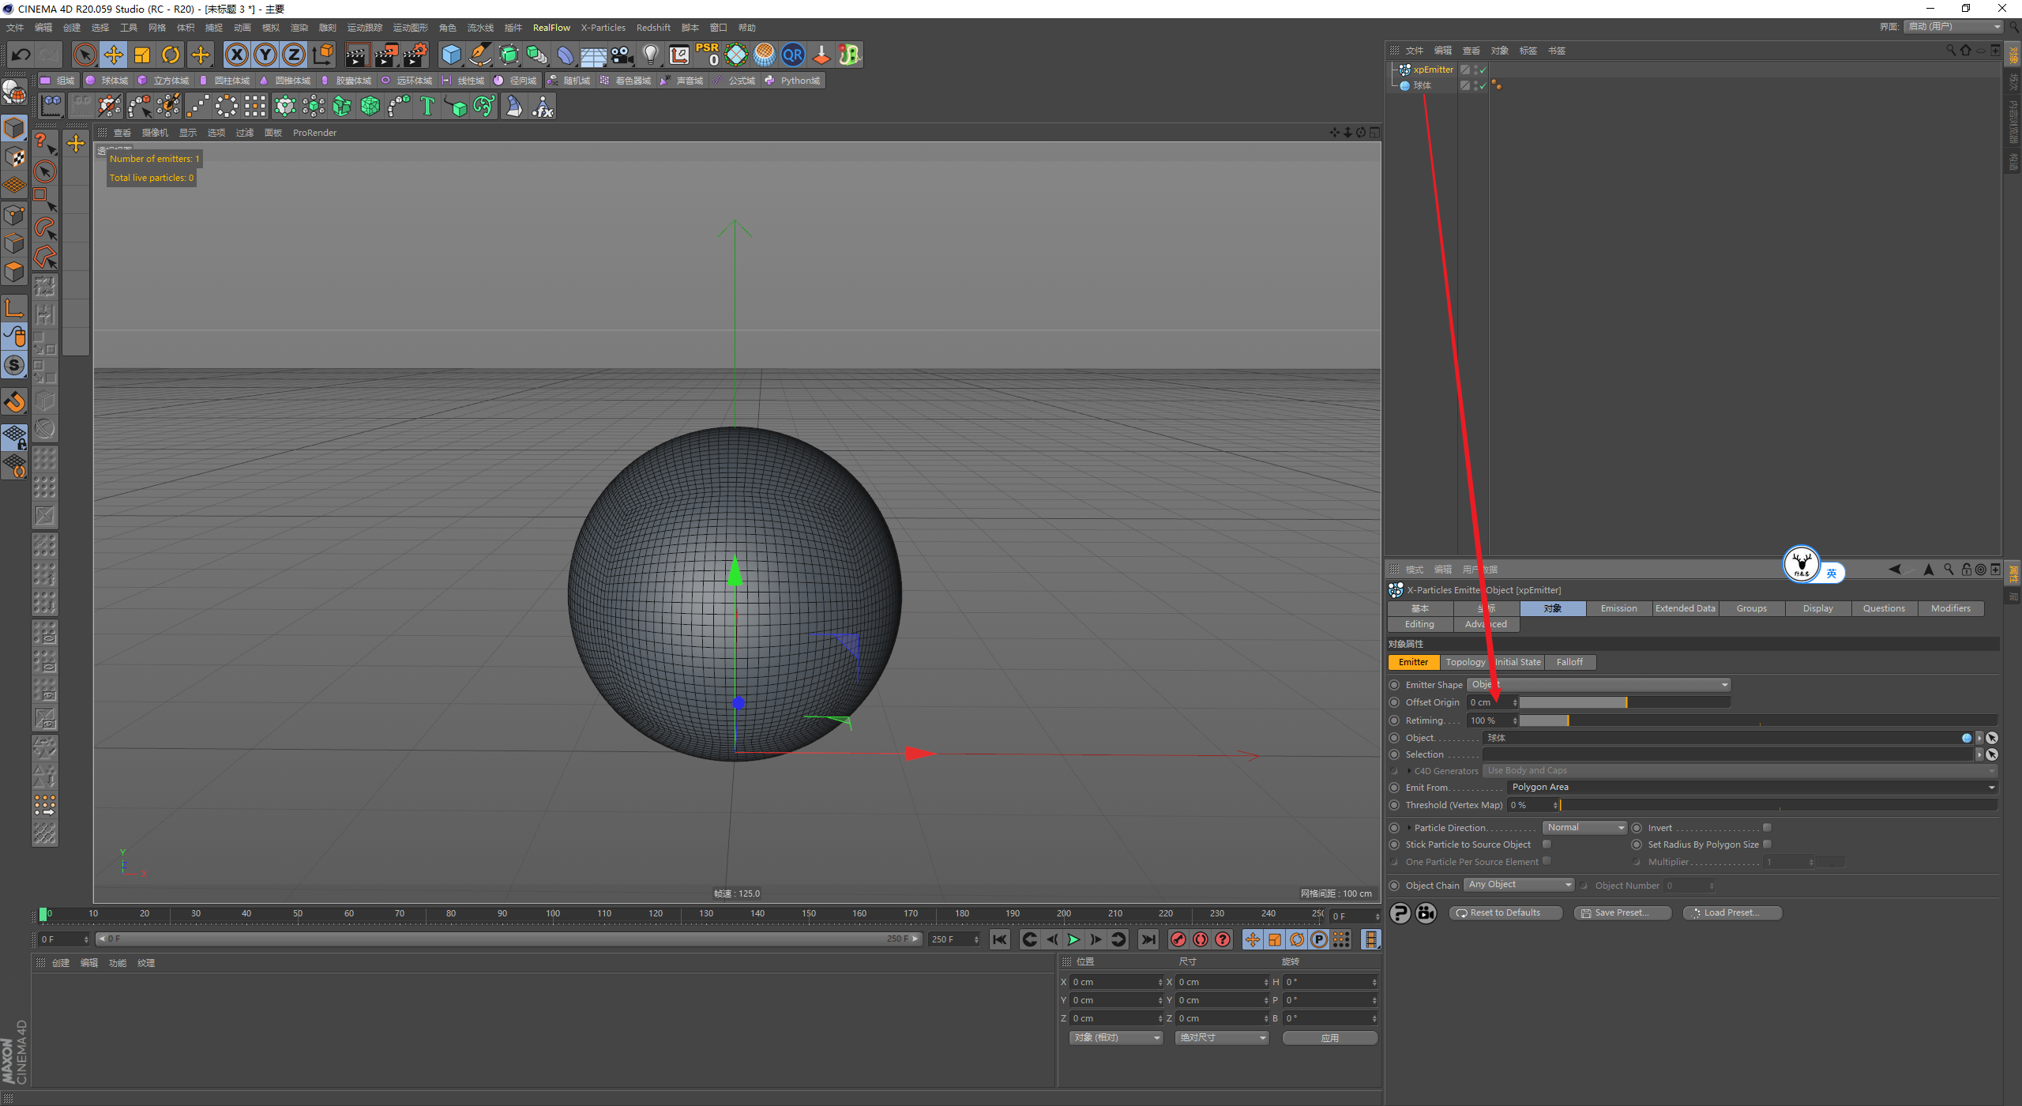Toggle Invert checkbox in particle direction
Screen dimensions: 2022x1106
pyautogui.click(x=1766, y=827)
